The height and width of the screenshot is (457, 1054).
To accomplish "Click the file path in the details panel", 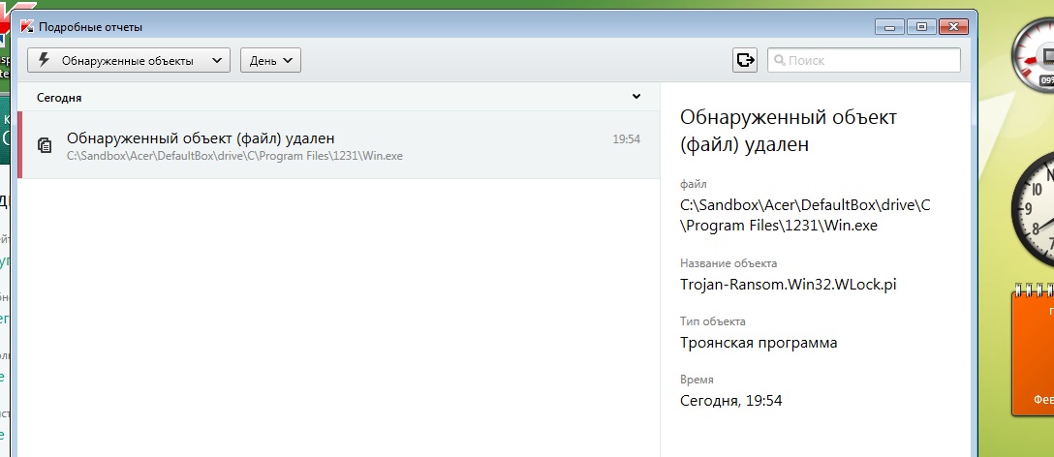I will tap(804, 215).
